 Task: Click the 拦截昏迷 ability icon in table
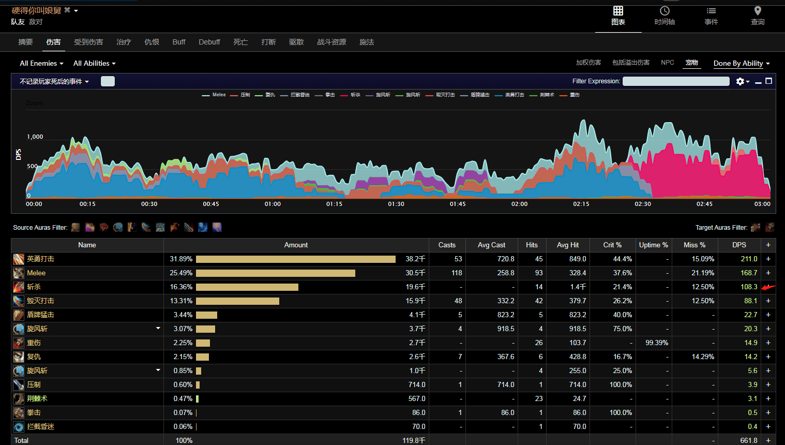pos(19,426)
